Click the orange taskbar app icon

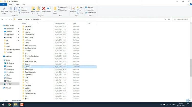[x=22, y=104]
